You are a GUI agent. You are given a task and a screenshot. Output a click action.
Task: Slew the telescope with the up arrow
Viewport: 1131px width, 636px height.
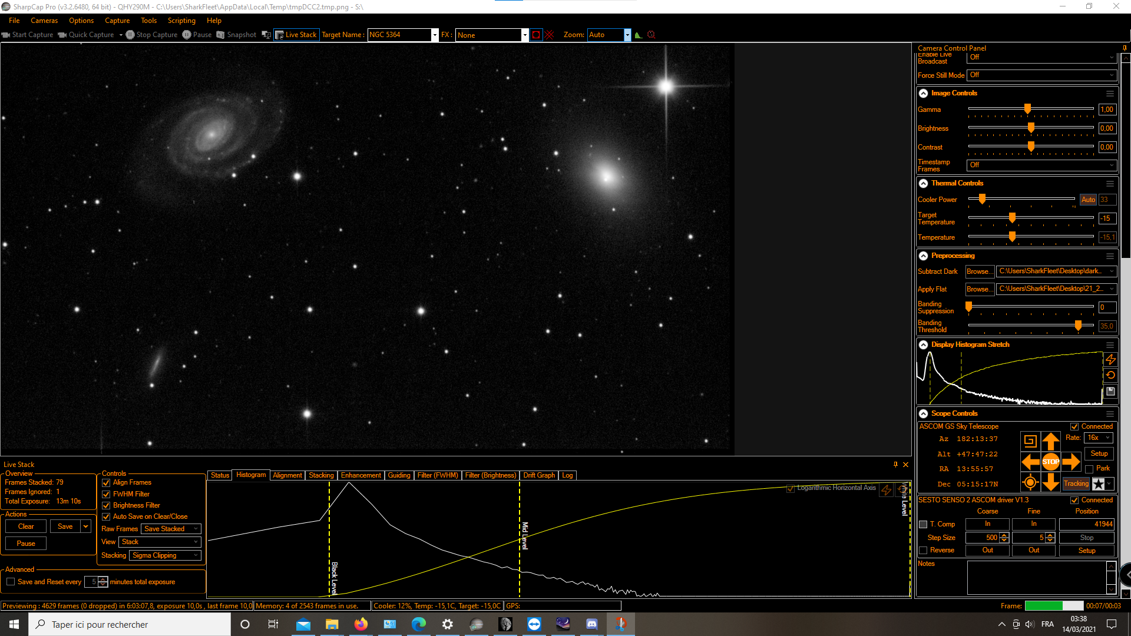click(1050, 441)
